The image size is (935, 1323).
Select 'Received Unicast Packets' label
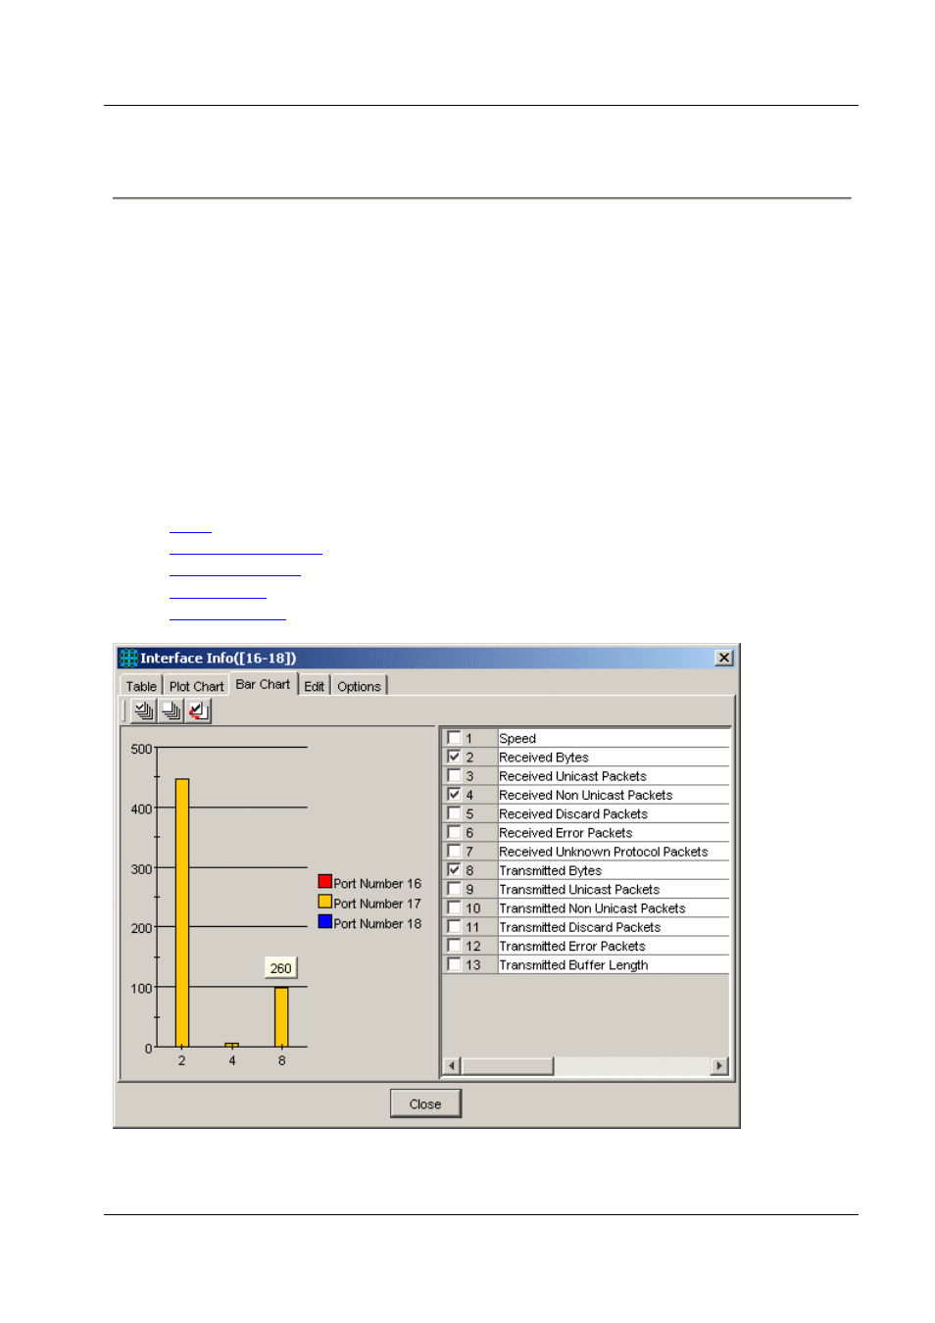tap(572, 776)
